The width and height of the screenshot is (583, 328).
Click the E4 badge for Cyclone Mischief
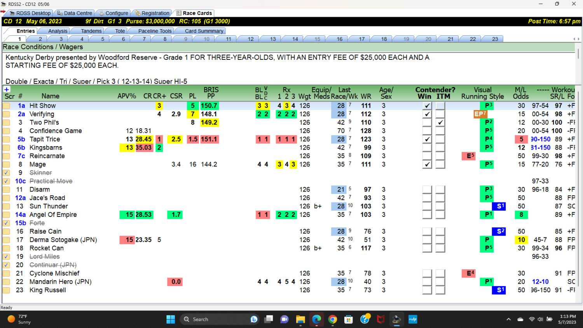click(x=469, y=273)
